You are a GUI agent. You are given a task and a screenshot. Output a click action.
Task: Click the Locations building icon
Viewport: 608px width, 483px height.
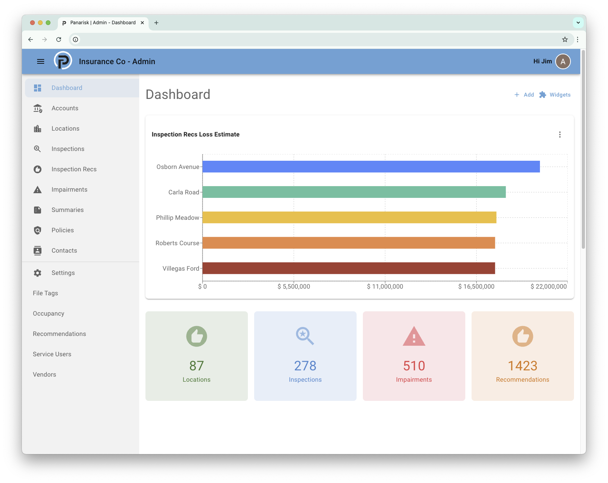tap(38, 129)
